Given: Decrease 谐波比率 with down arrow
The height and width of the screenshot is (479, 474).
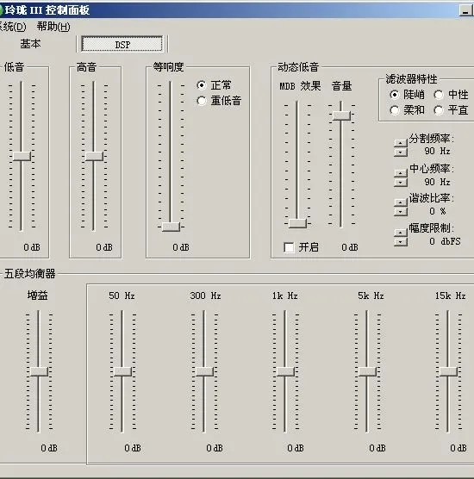Looking at the screenshot, I should (401, 211).
